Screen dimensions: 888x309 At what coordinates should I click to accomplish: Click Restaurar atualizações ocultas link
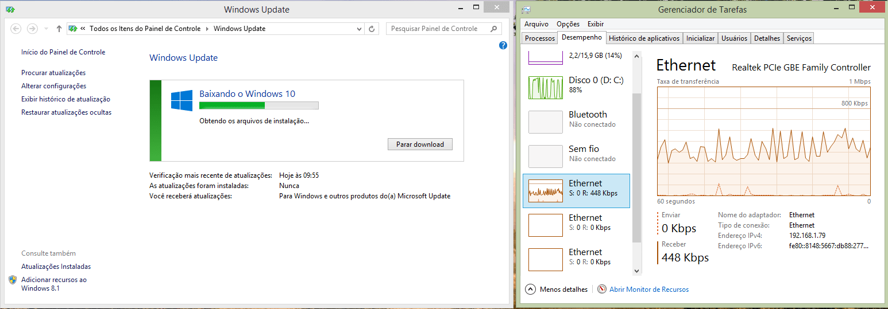tap(66, 112)
